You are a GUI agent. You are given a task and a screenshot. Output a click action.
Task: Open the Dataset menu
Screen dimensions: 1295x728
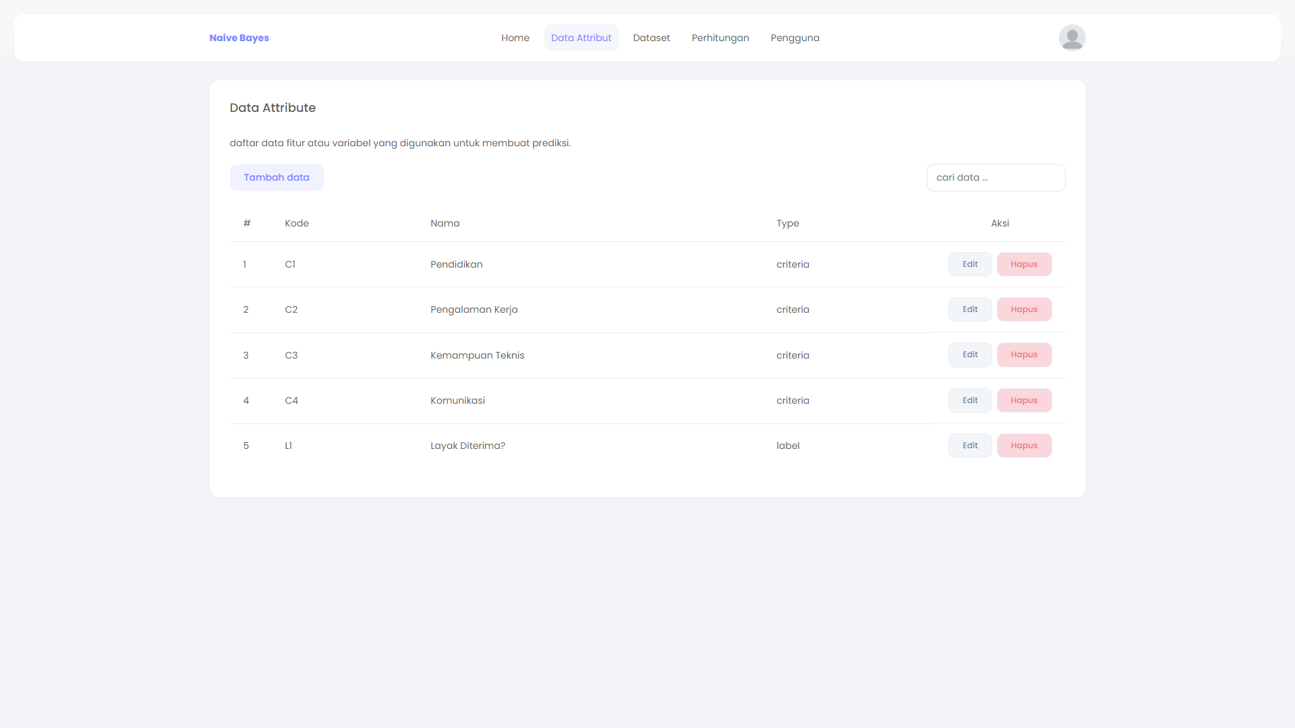point(651,38)
